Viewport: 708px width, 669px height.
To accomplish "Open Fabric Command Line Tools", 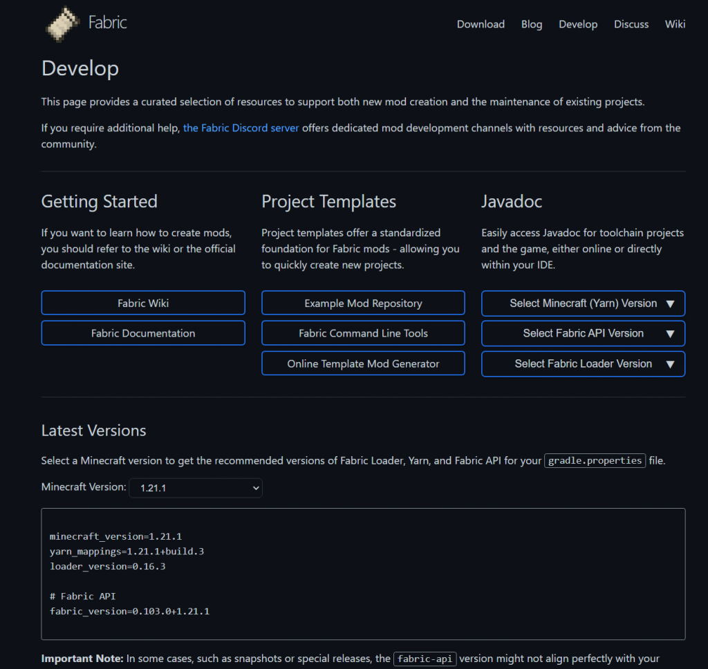I will coord(363,333).
